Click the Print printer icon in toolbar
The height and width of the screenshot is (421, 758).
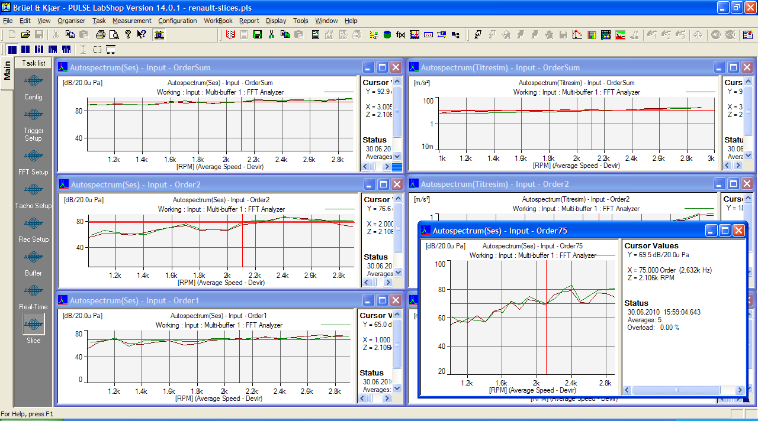click(101, 35)
